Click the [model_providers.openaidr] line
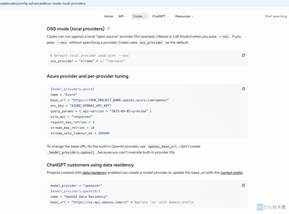Screen dimensions: 289x214 coord(75,191)
